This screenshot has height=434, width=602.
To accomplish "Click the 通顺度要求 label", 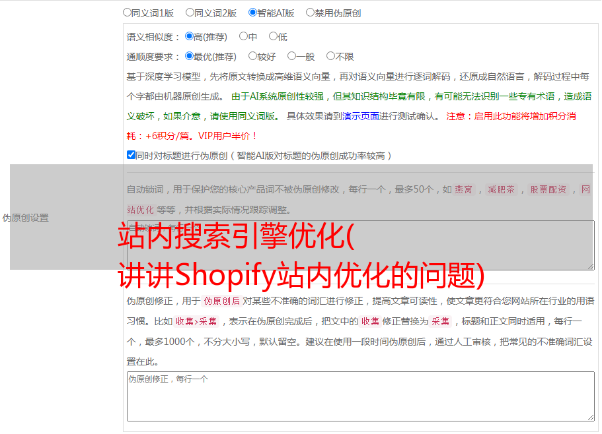I will [153, 57].
